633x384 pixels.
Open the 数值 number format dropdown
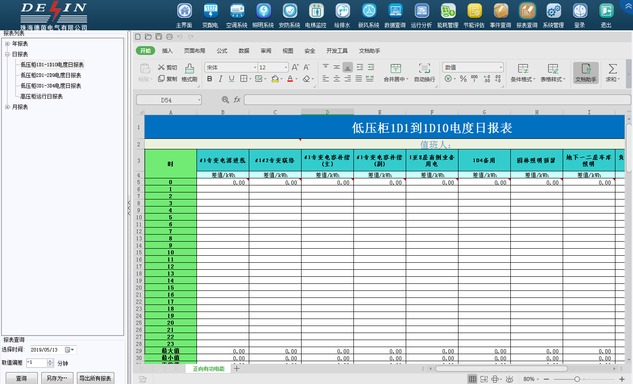(501, 68)
